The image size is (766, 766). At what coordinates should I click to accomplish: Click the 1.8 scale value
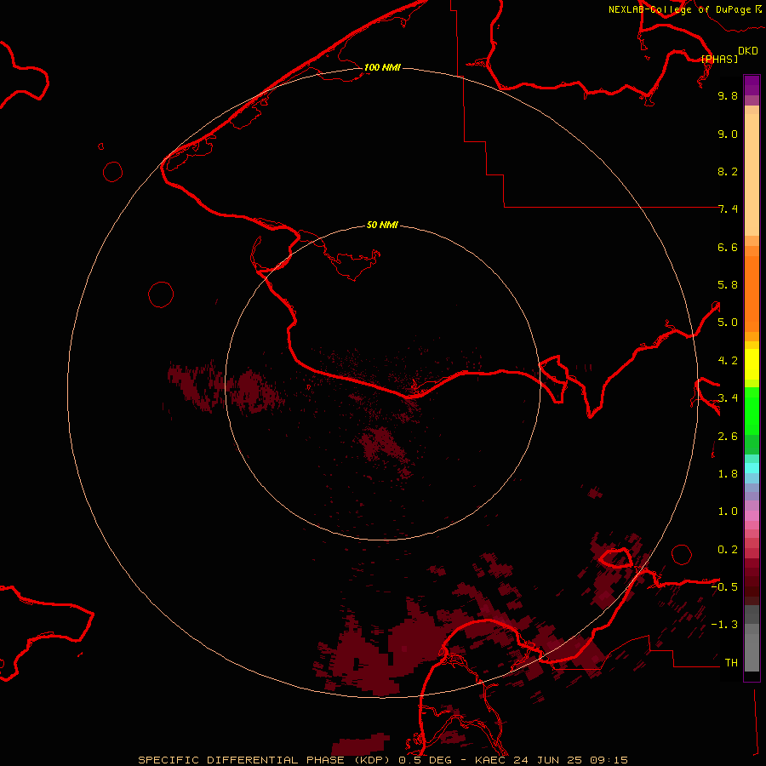[x=728, y=474]
